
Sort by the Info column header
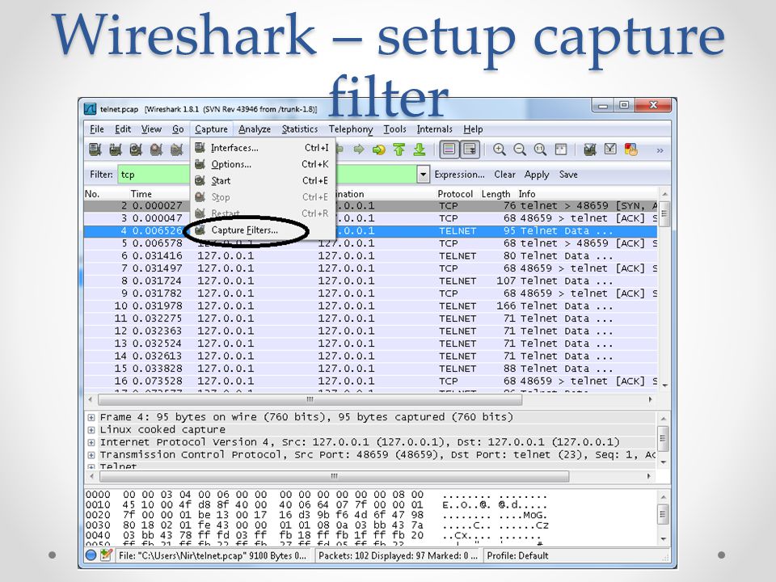[526, 193]
